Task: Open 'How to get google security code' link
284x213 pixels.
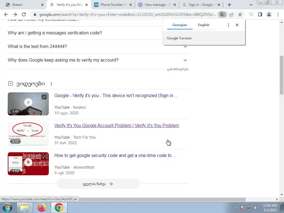Action: (x=115, y=155)
